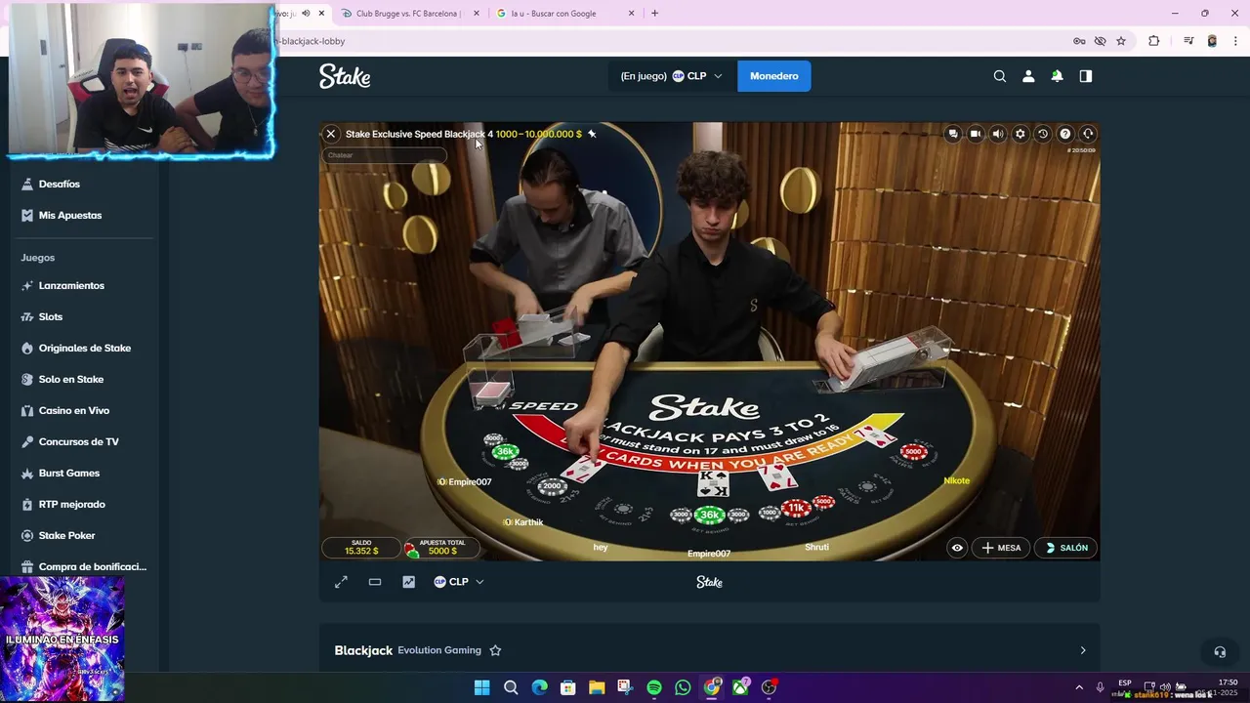
Task: Open Windows Start menu
Action: (x=481, y=687)
